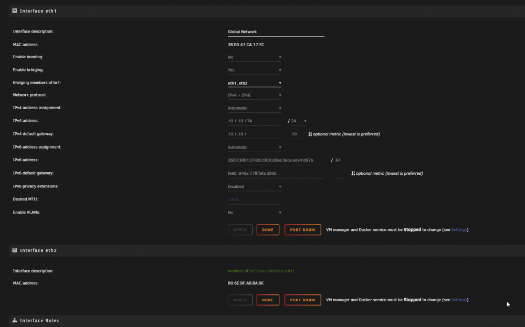Collapse the Interface eth1 section header
The width and height of the screenshot is (525, 327).
point(267,11)
